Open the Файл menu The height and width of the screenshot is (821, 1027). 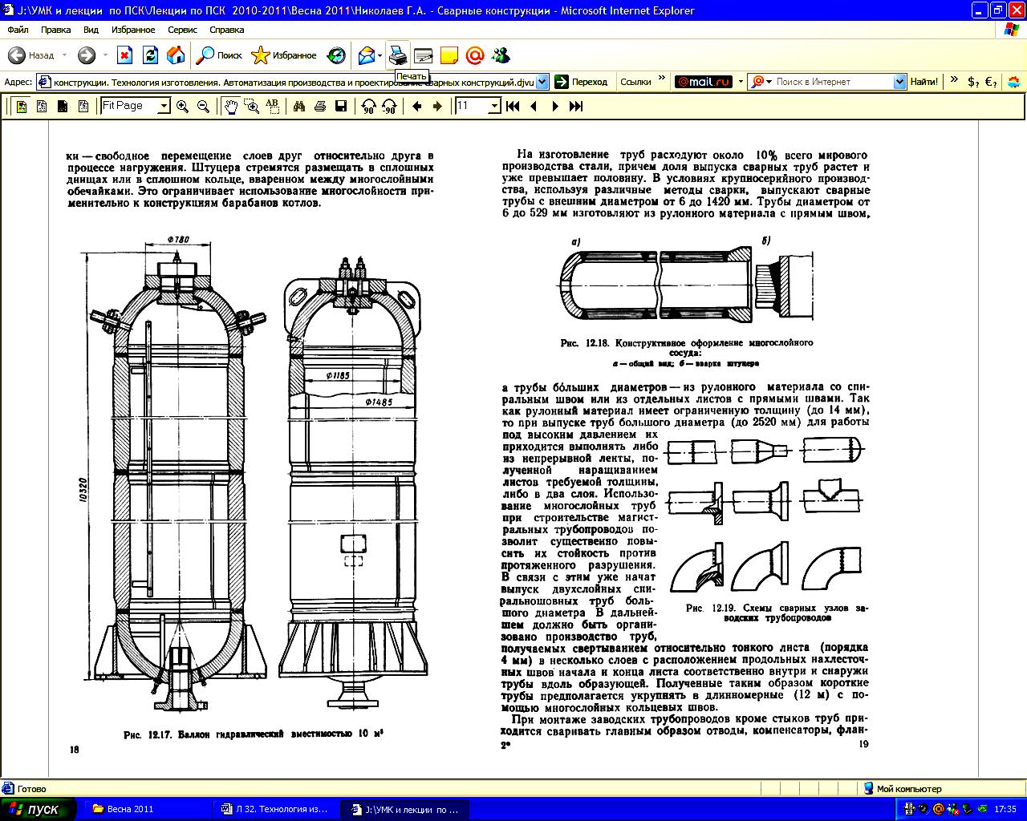(x=18, y=30)
